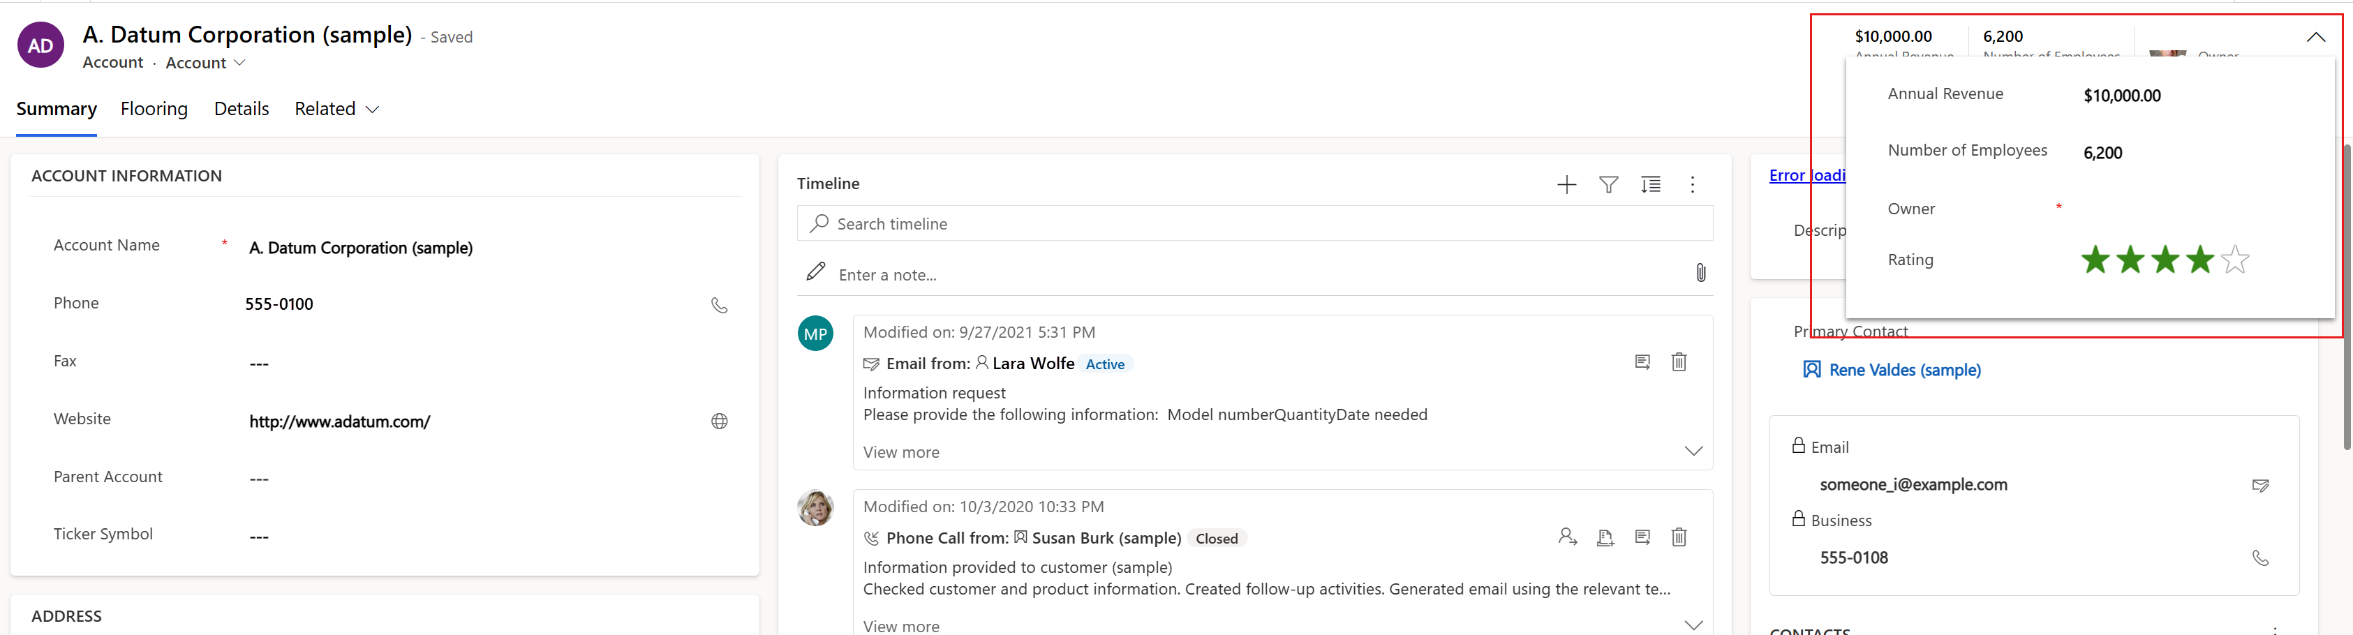Delete the Lara Wolfe email record
Viewport: 2353px width, 635px height.
pyautogui.click(x=1679, y=362)
